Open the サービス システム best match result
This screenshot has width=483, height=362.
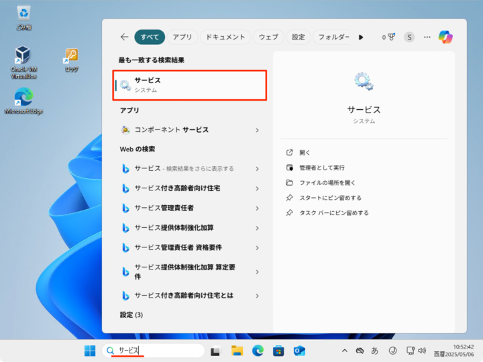point(189,85)
